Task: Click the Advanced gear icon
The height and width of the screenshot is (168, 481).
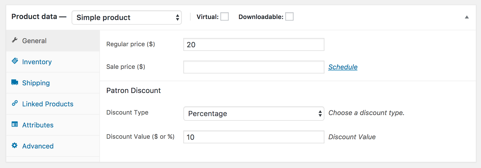Action: point(15,145)
